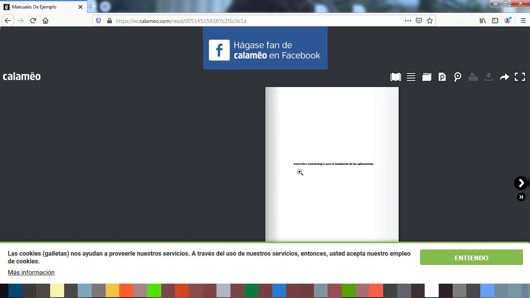
Task: Jump to the last page arrow
Action: coord(521,197)
